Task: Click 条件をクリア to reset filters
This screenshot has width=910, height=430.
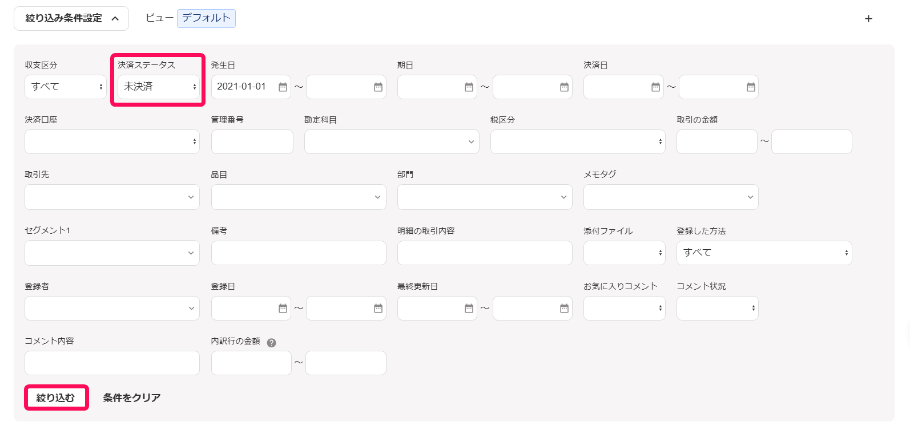Action: tap(132, 397)
